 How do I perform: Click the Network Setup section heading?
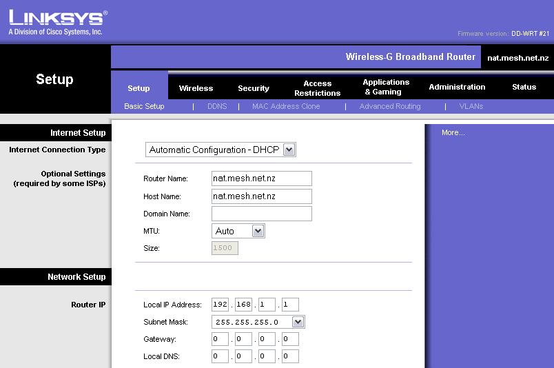(76, 277)
